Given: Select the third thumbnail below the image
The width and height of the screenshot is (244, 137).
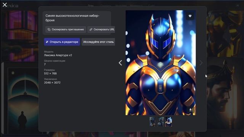Looking at the screenshot, I should click(x=169, y=122).
